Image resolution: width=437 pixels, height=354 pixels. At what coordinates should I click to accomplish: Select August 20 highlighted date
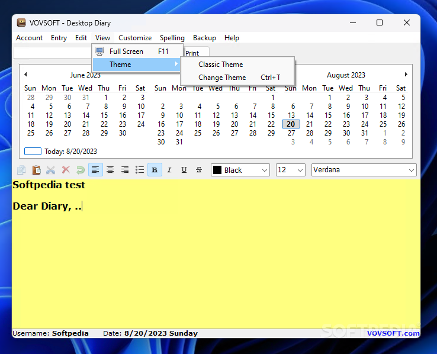[291, 124]
